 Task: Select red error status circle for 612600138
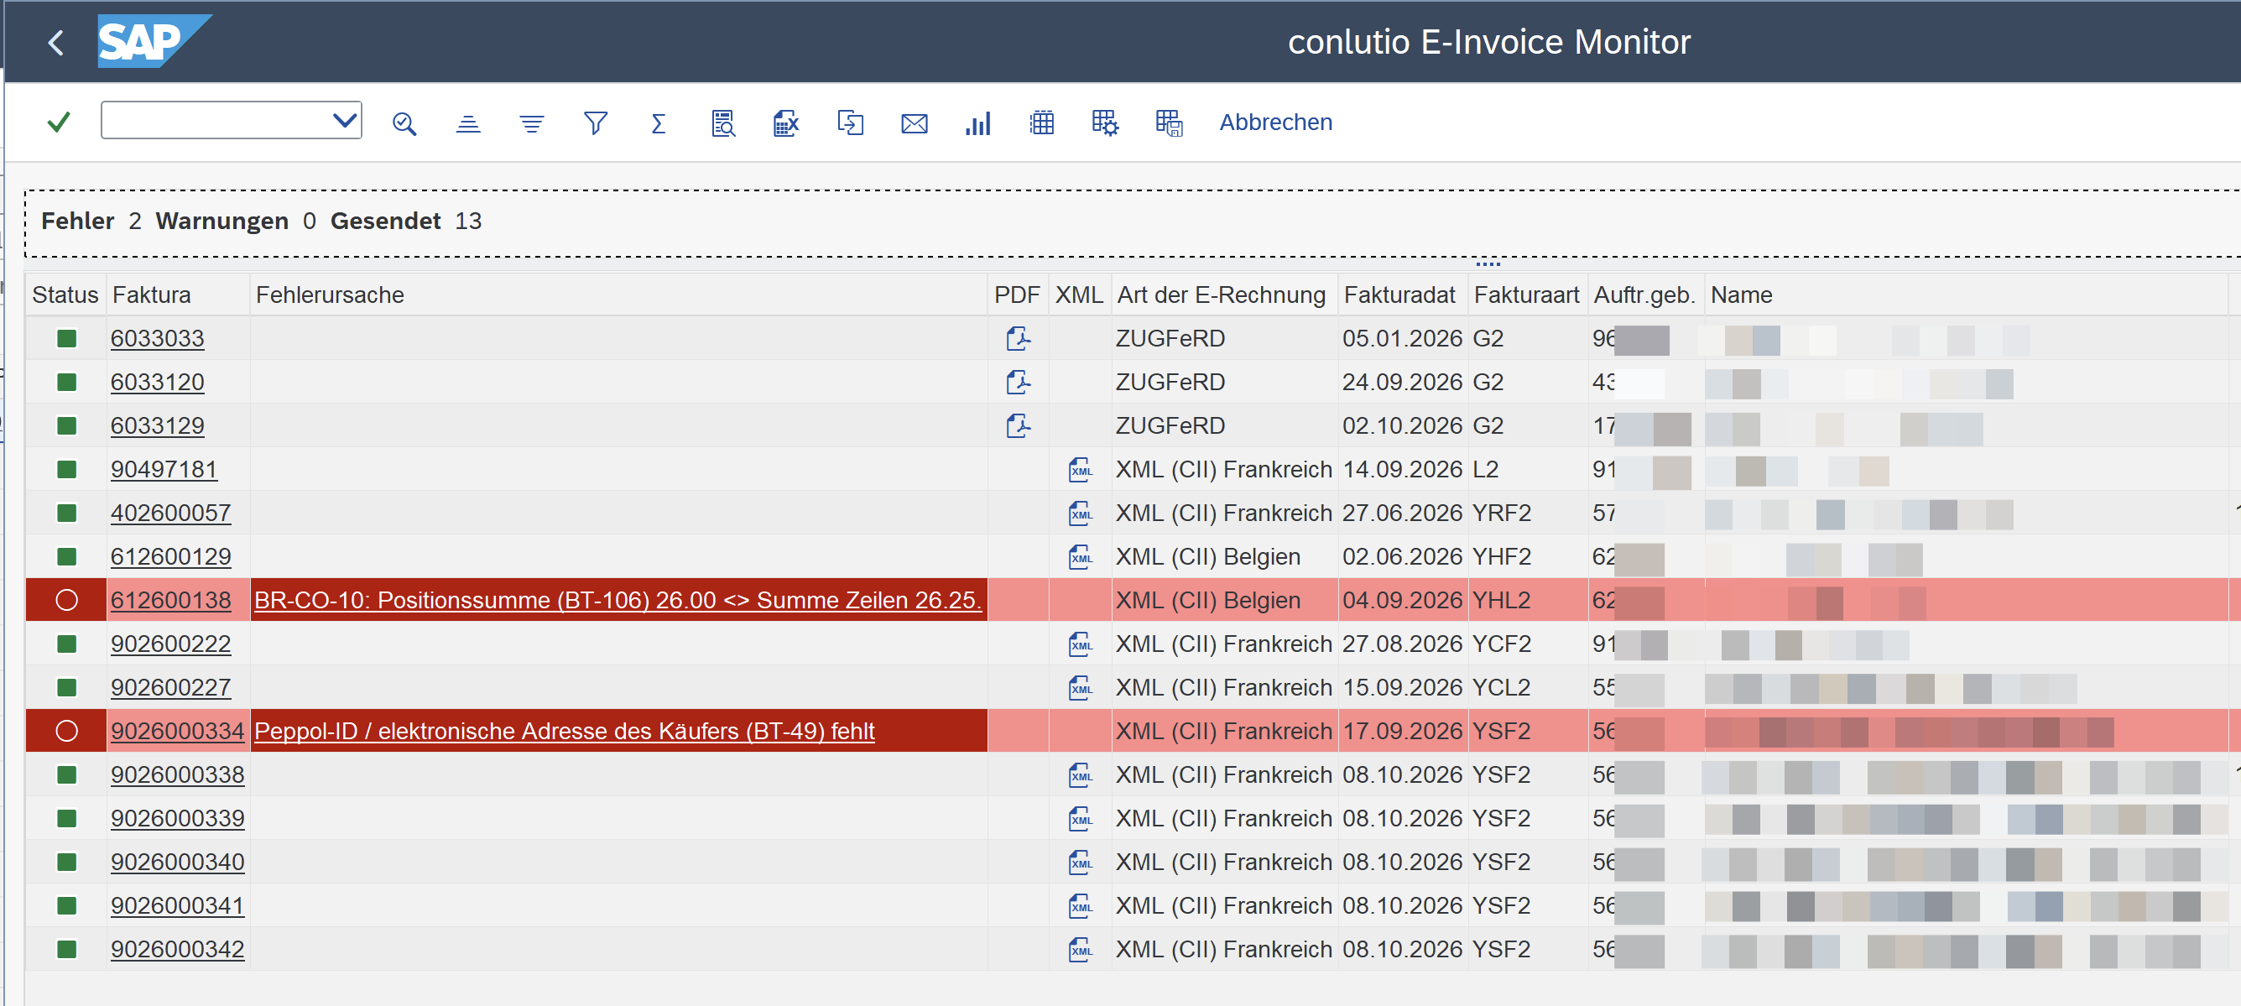(66, 601)
